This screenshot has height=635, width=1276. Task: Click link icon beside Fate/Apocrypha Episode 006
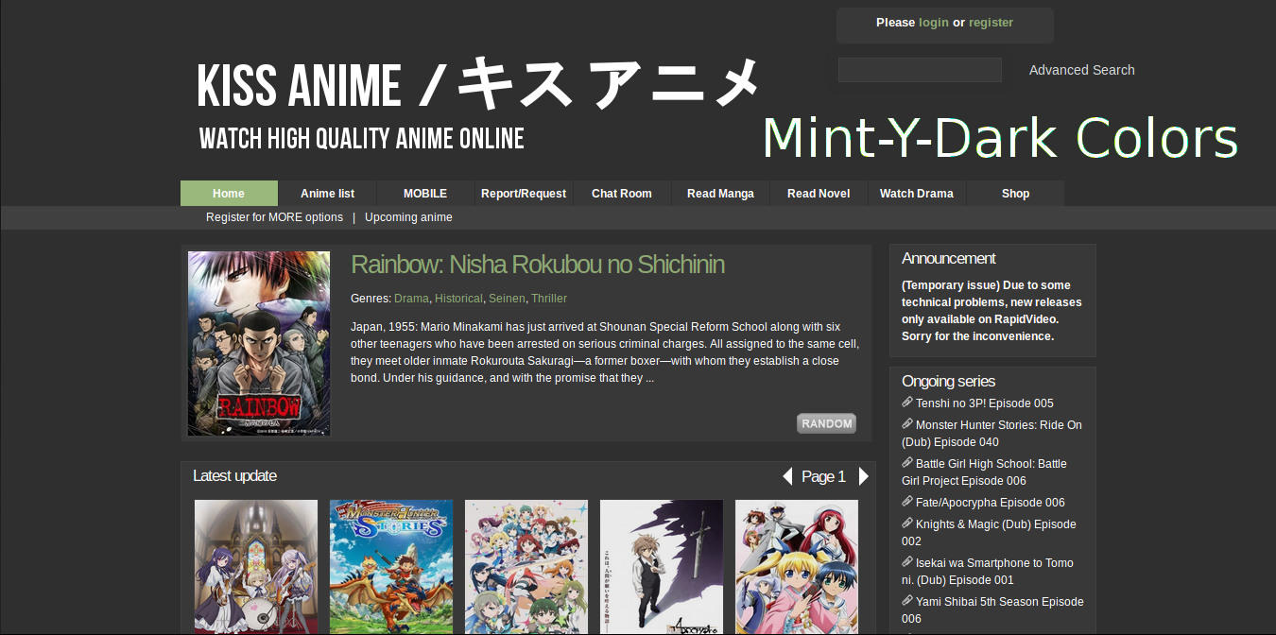(x=907, y=502)
